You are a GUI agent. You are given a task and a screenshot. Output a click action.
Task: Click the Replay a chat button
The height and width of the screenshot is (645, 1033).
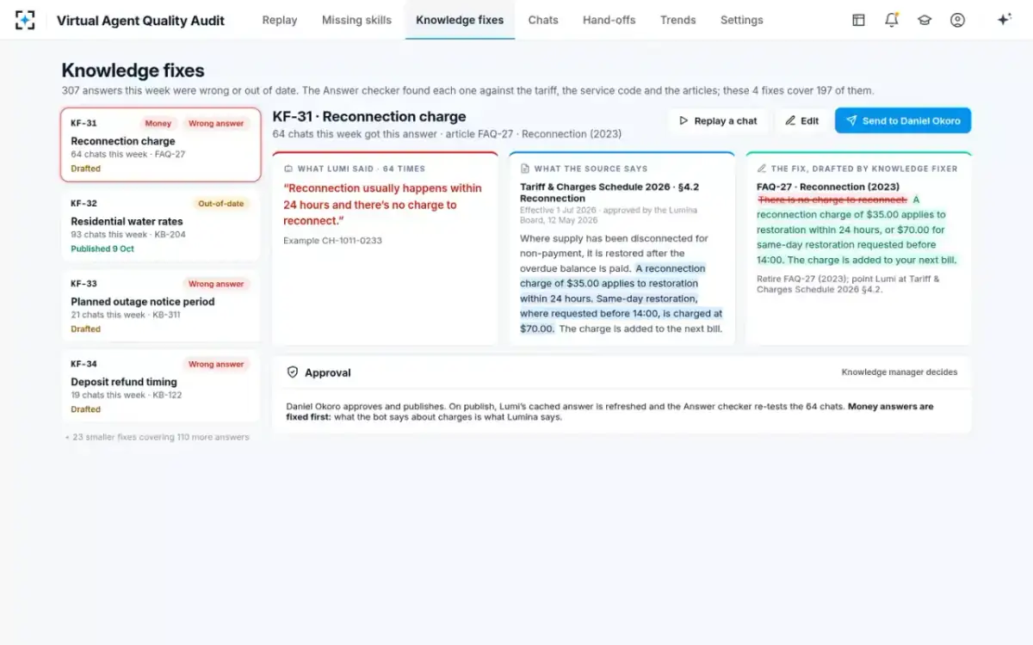coord(718,120)
